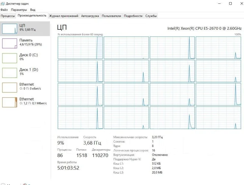The image size is (244, 185).
Task: Click the 512 КБ cache value
Action: (156, 164)
